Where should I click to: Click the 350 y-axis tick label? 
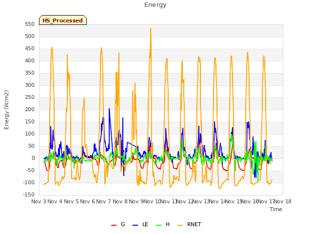point(30,73)
